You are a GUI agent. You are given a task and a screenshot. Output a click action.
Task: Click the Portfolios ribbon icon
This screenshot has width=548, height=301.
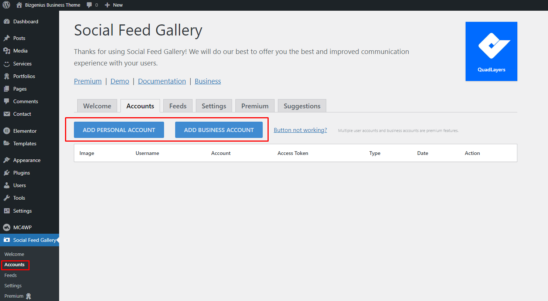[x=7, y=76]
